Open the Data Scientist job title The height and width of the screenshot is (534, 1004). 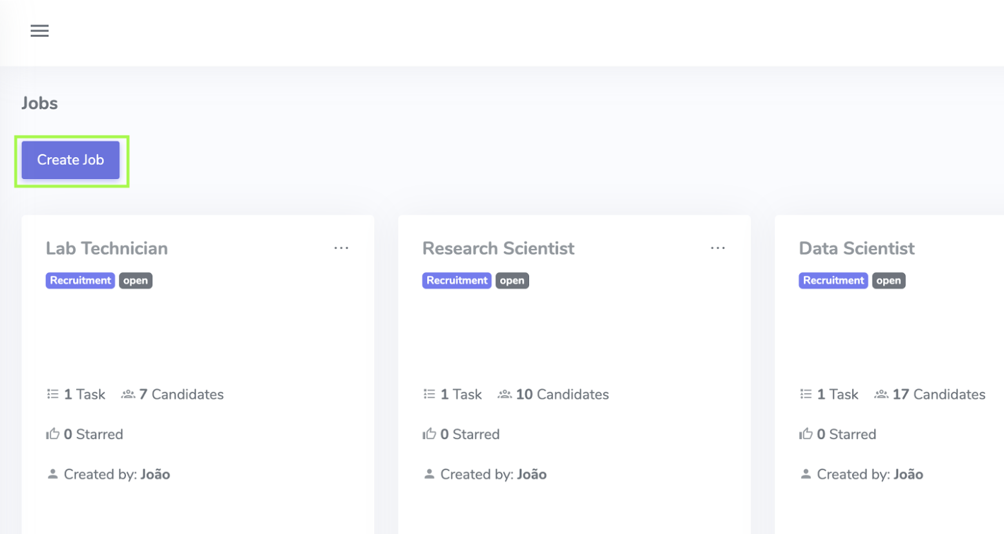coord(857,248)
